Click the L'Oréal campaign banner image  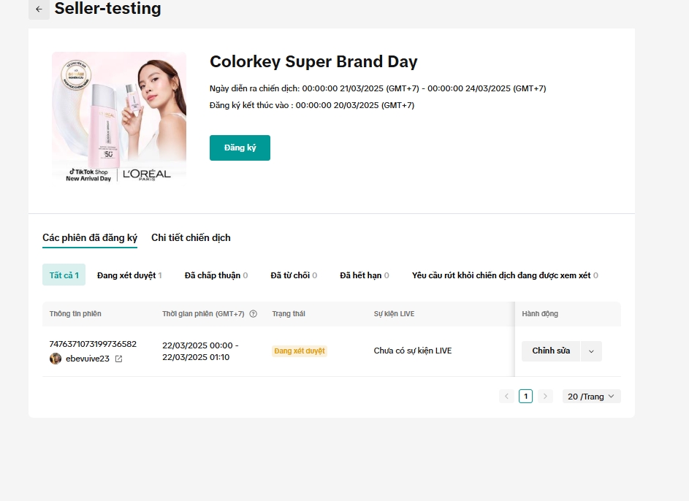click(119, 118)
